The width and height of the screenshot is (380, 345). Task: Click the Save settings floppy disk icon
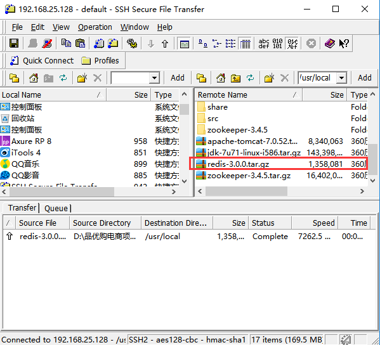pos(14,44)
